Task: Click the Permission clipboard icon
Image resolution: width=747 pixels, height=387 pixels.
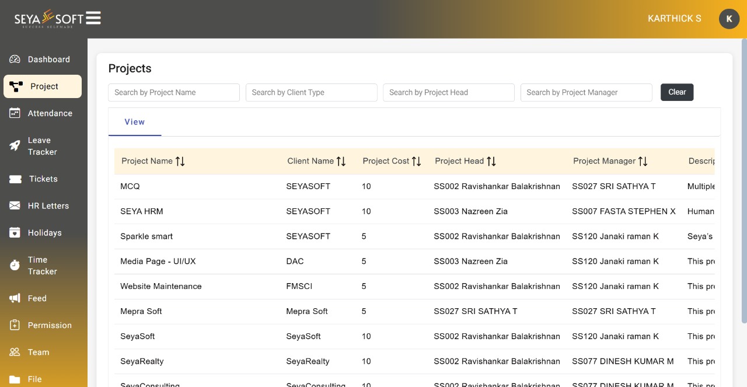Action: [x=15, y=325]
